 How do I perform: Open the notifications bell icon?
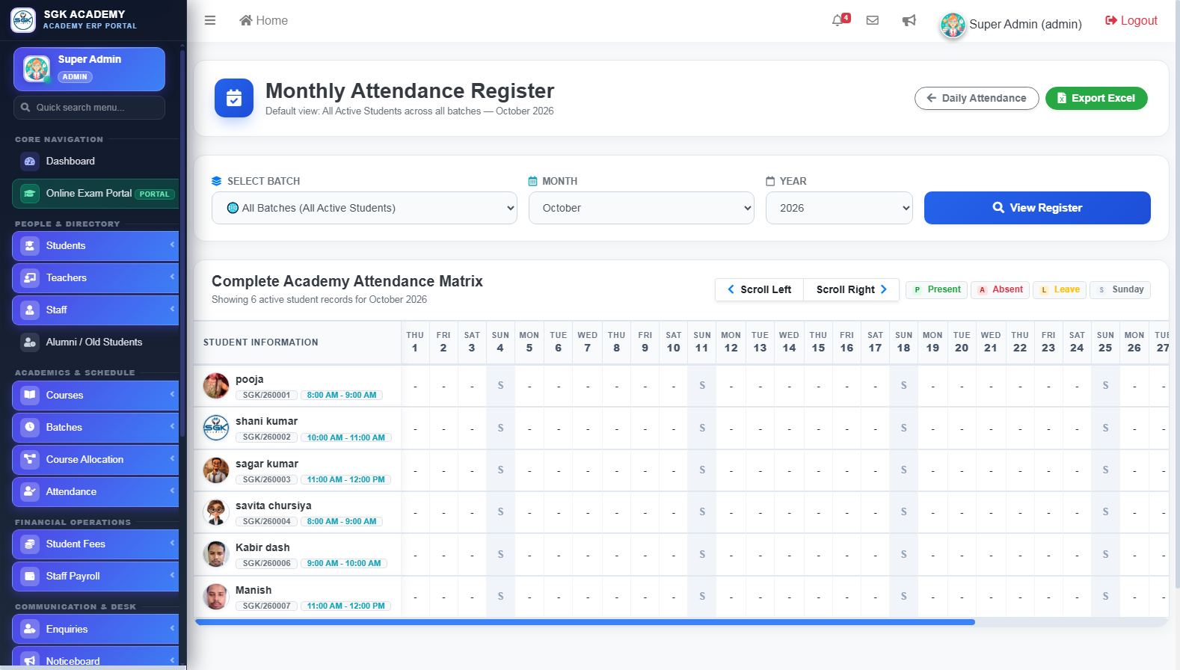(838, 20)
